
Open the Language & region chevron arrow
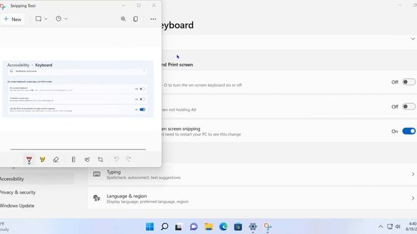point(413,198)
